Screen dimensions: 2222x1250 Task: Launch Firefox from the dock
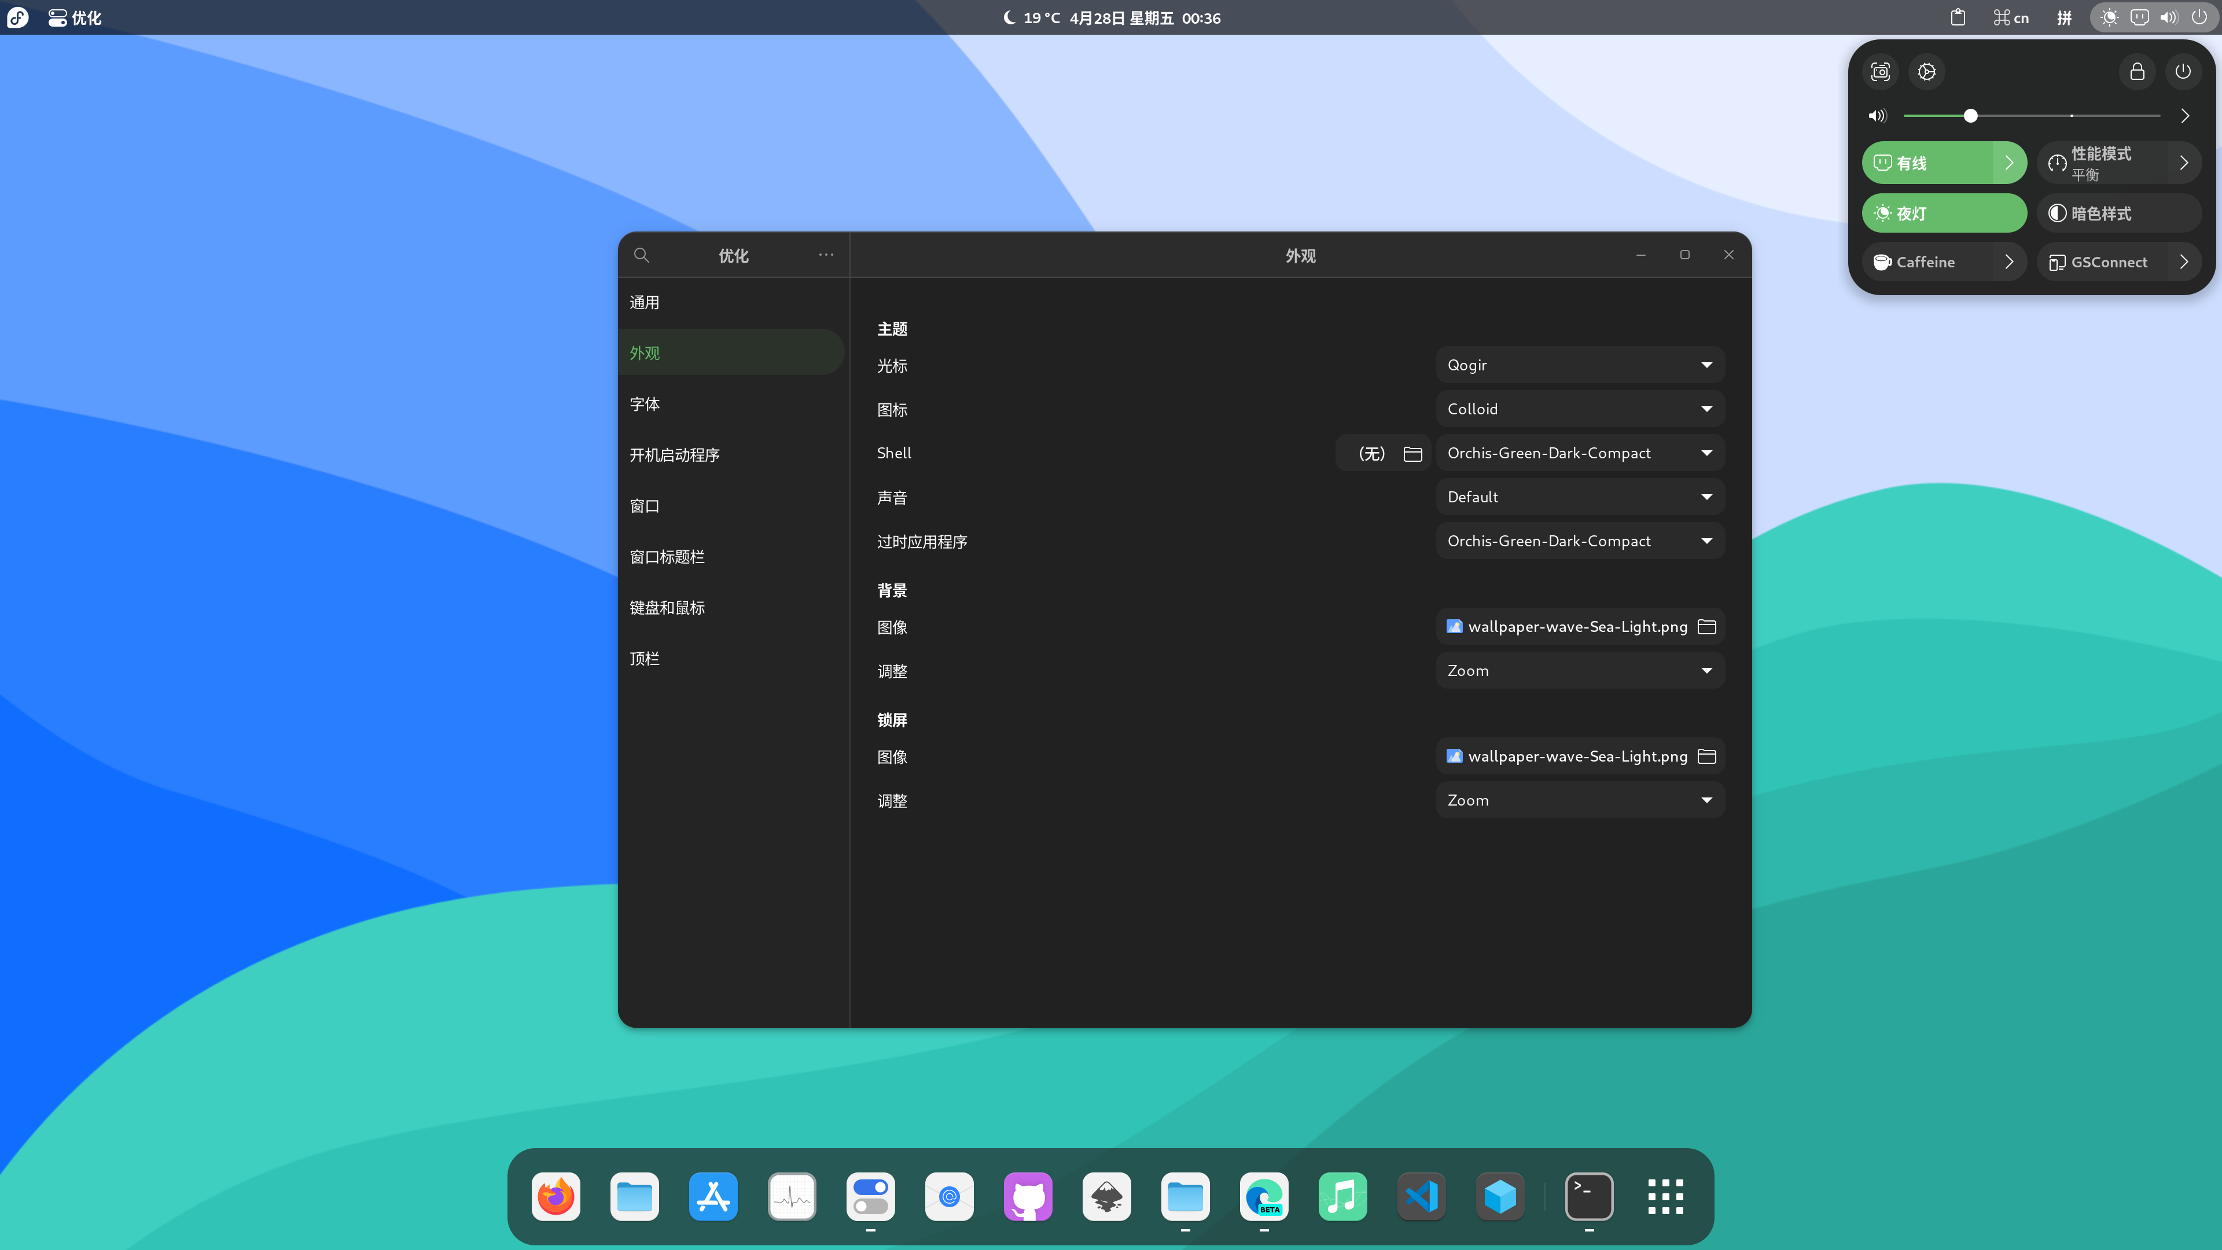[555, 1197]
